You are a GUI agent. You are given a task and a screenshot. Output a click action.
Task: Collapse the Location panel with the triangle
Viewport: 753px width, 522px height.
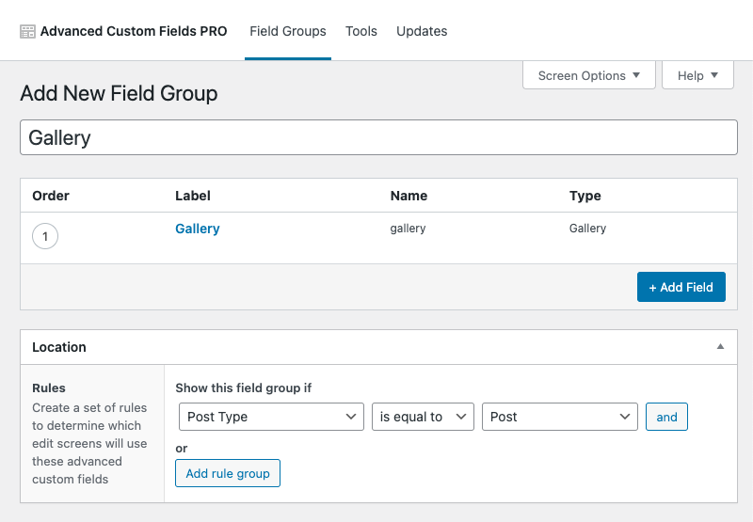point(720,347)
